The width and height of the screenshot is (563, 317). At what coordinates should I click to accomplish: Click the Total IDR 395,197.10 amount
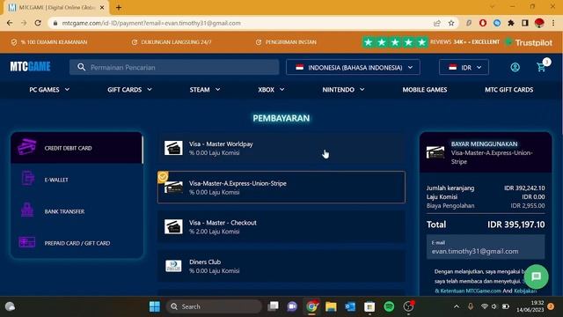(x=516, y=225)
